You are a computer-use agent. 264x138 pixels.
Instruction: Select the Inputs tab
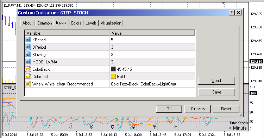pyautogui.click(x=61, y=23)
